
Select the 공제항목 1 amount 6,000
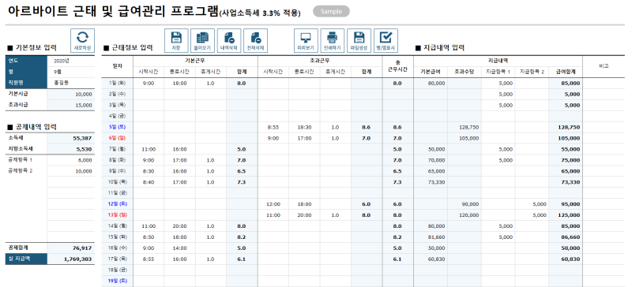point(71,160)
